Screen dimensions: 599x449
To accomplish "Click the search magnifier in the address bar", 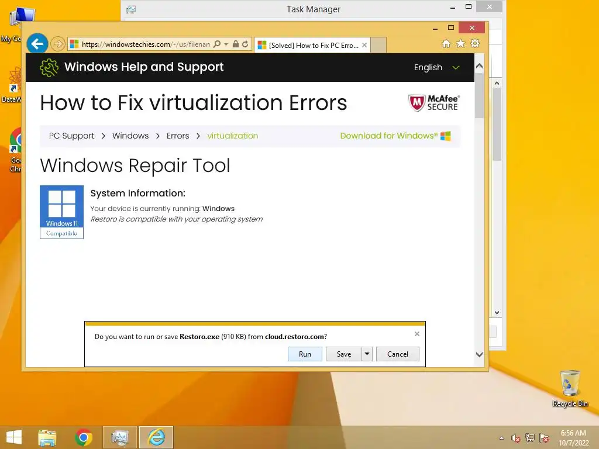I will pyautogui.click(x=216, y=44).
